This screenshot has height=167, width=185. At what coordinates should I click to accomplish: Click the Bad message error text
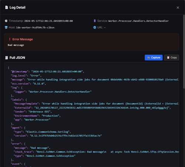click(16, 45)
